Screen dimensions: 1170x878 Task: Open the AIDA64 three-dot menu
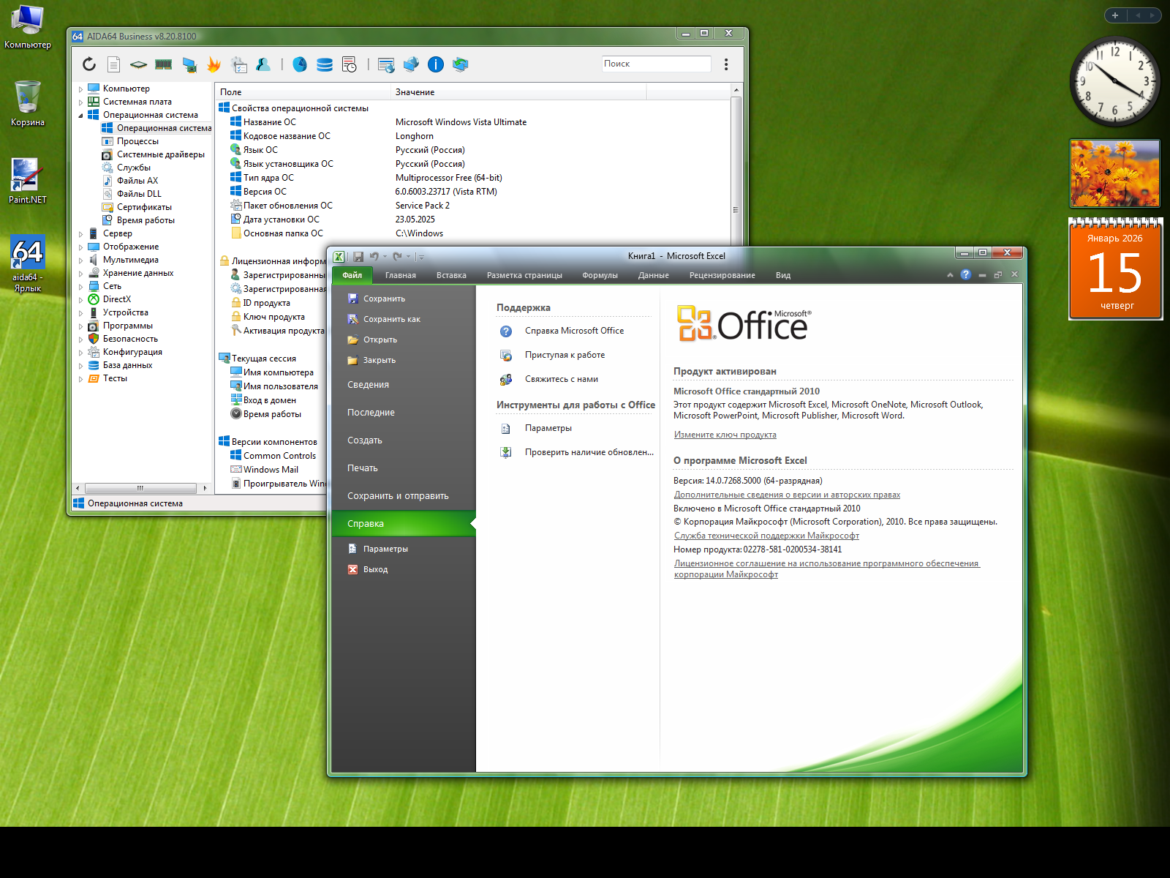tap(726, 64)
